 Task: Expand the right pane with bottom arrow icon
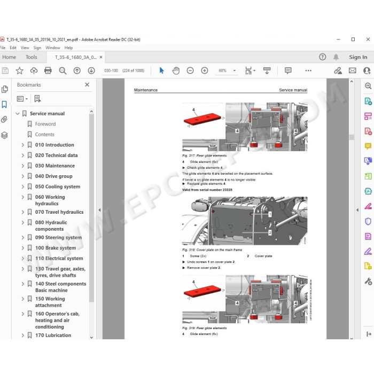click(369, 334)
